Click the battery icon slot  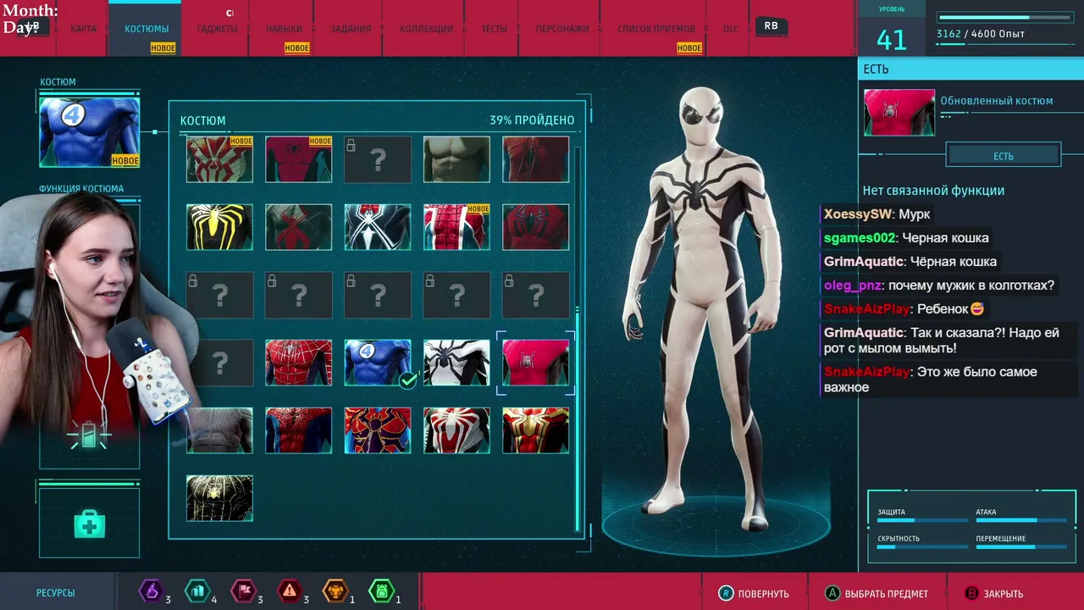pyautogui.click(x=89, y=437)
